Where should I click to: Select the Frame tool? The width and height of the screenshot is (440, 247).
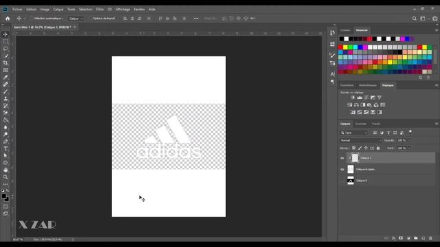tap(5, 70)
